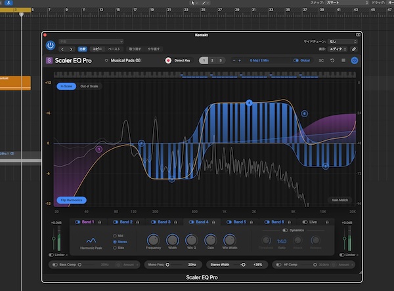
Task: Select EQ node 1 on the graph
Action: pyautogui.click(x=99, y=149)
